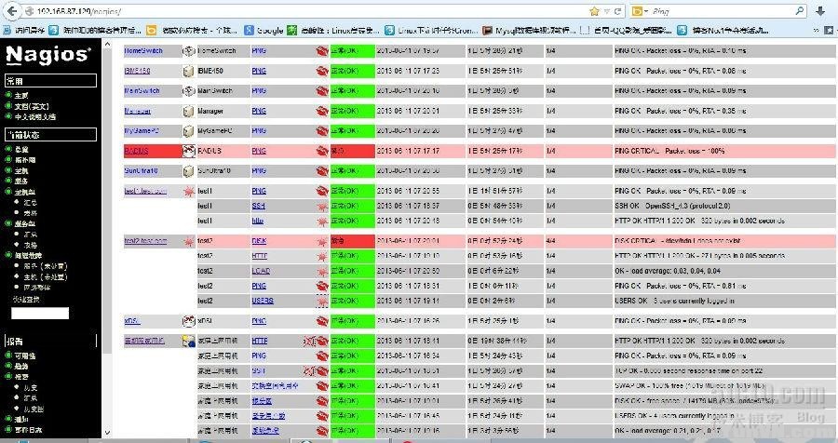Click the MainSwitch host switch icon
The height and width of the screenshot is (443, 838).
click(x=188, y=91)
